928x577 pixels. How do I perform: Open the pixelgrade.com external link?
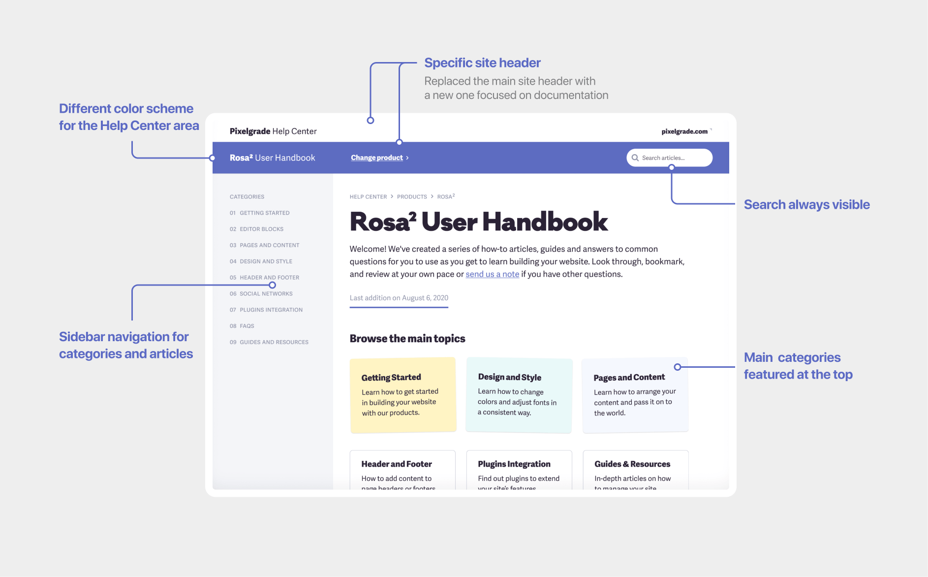pos(686,131)
